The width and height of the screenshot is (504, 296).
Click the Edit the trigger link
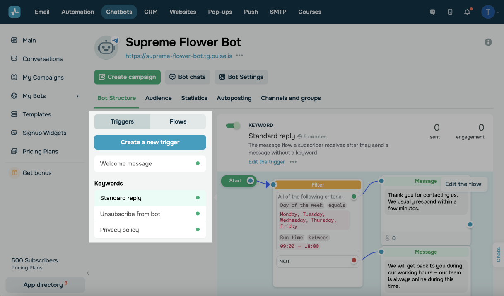click(266, 162)
